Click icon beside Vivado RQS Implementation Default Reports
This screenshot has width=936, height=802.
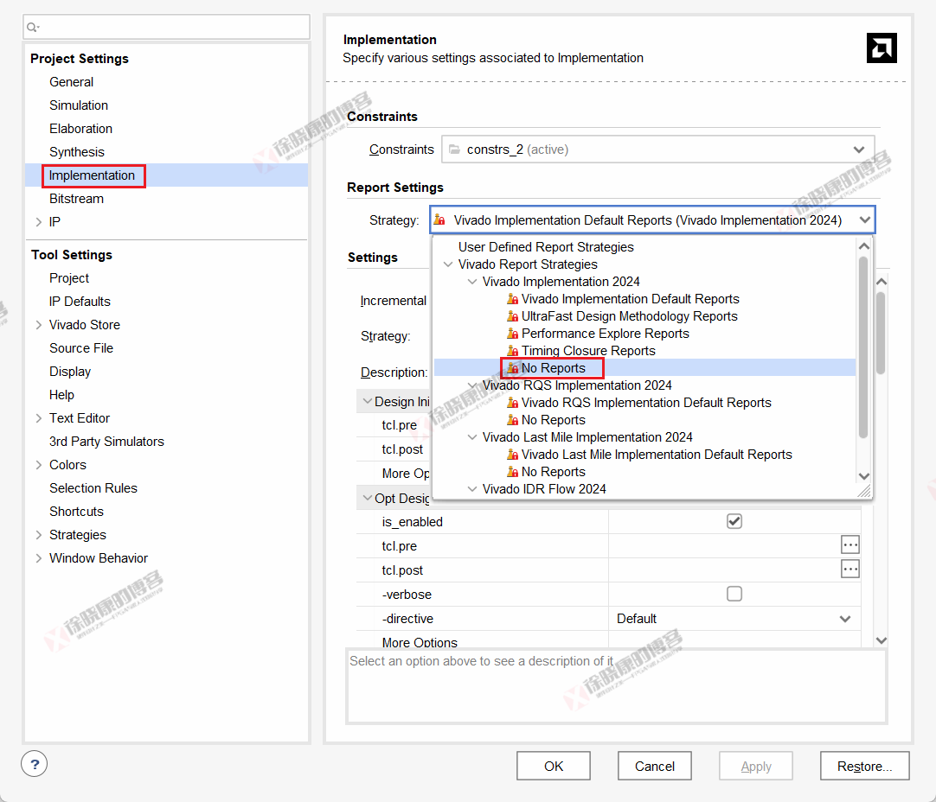coord(512,403)
